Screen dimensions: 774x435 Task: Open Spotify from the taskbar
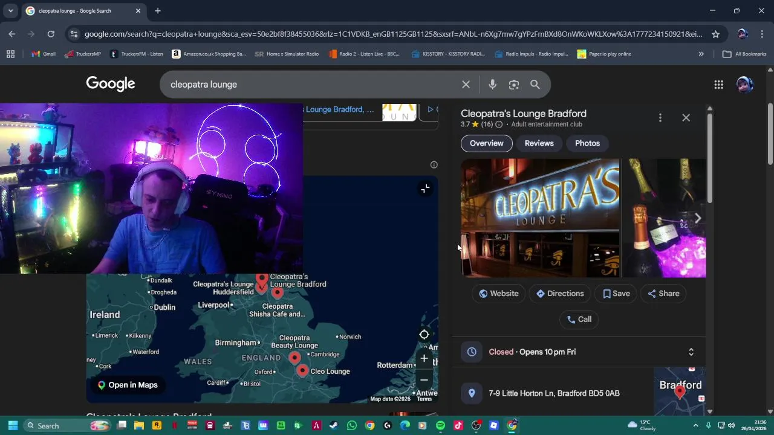440,425
